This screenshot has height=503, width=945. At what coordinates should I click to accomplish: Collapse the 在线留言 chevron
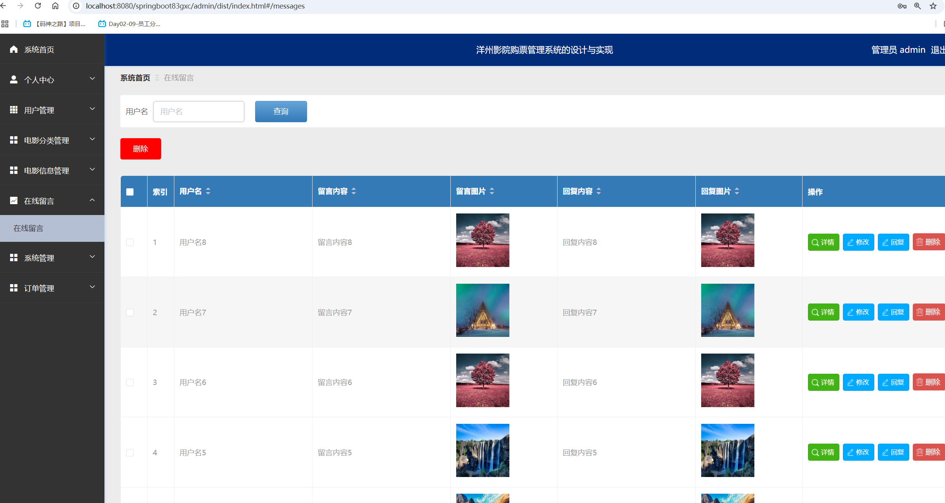[x=92, y=200]
